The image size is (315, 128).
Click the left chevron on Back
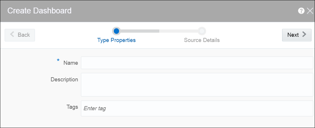click(12, 35)
